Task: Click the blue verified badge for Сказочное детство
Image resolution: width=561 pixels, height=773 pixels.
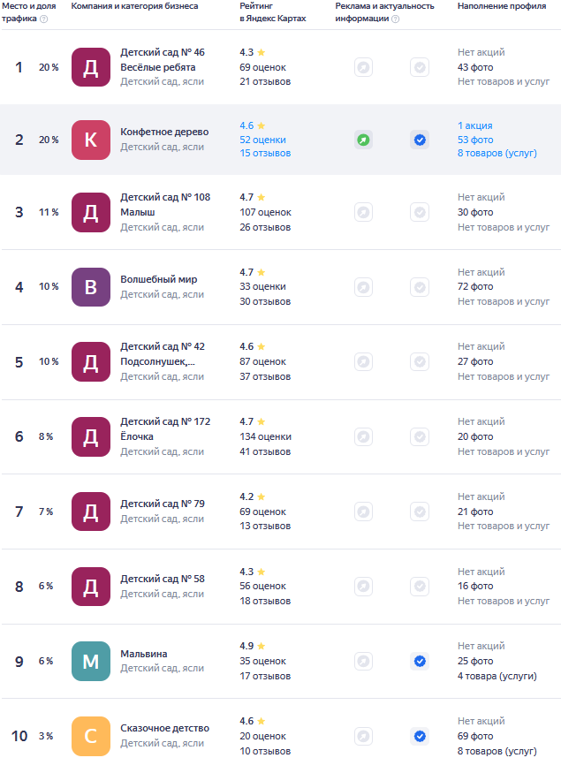Action: (420, 736)
